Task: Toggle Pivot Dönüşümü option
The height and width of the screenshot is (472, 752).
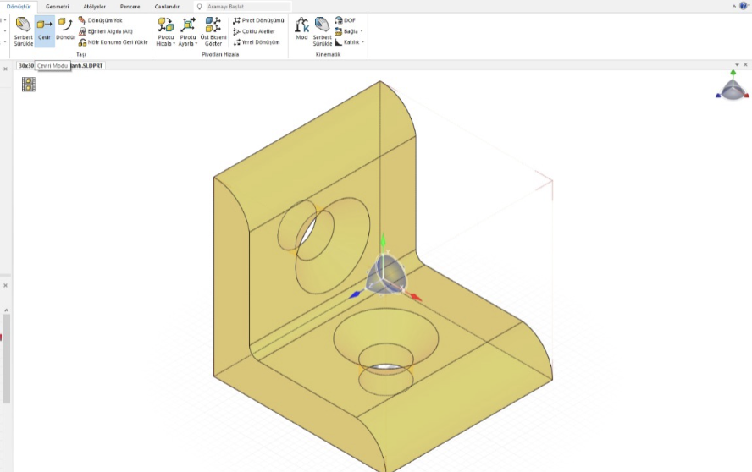Action: tap(258, 20)
